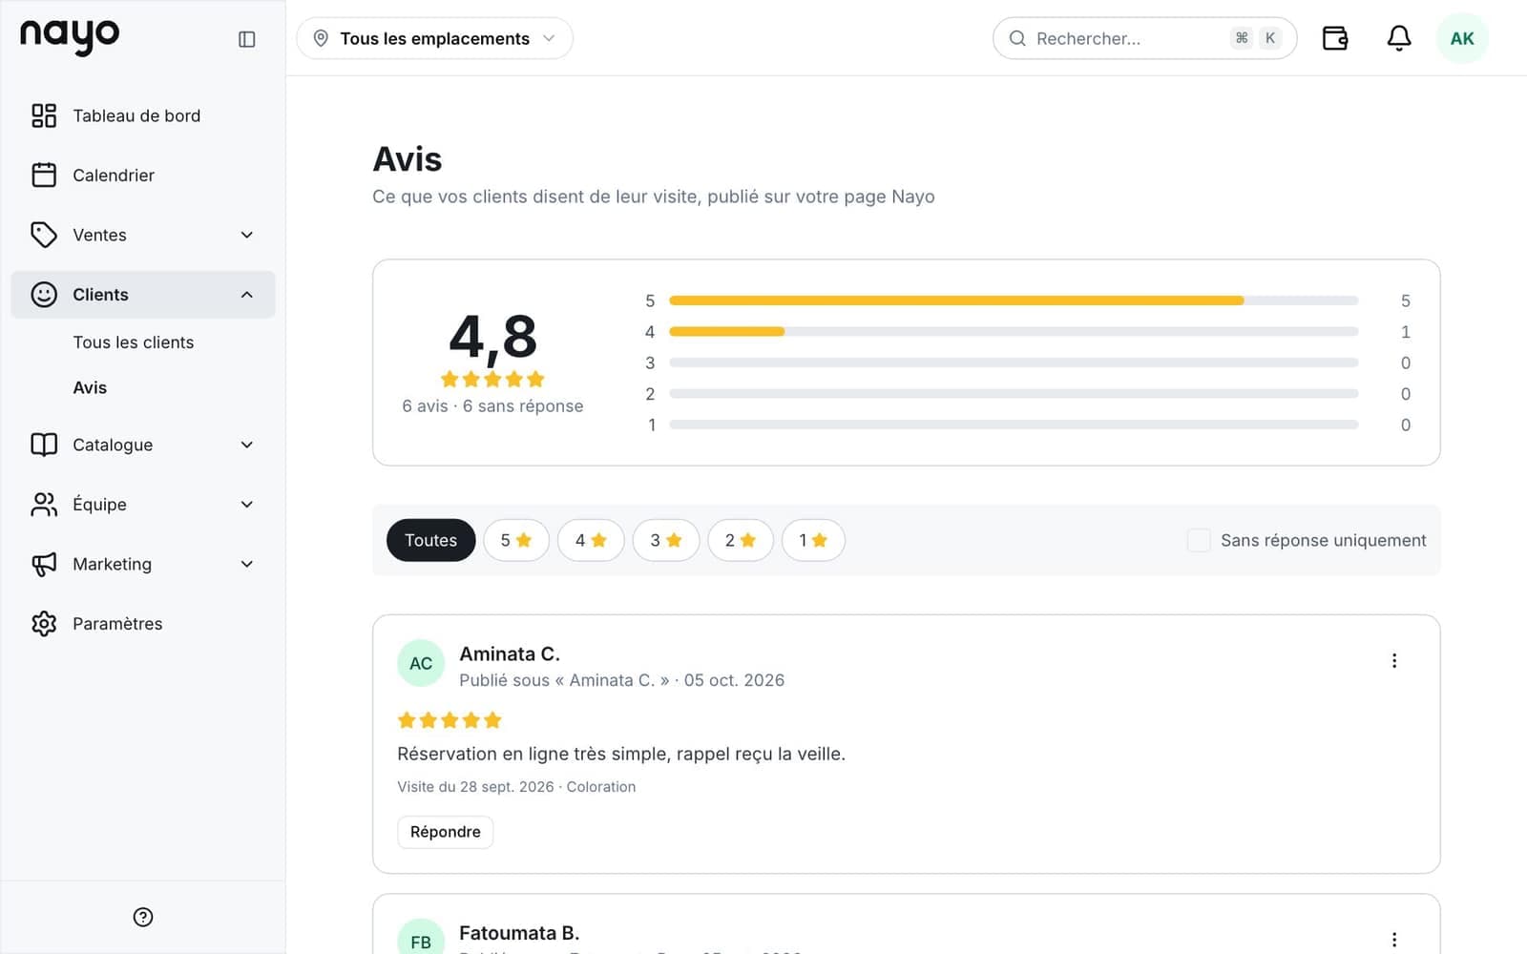The height and width of the screenshot is (954, 1527).
Task: Open Tous les emplacements dropdown
Action: point(435,38)
